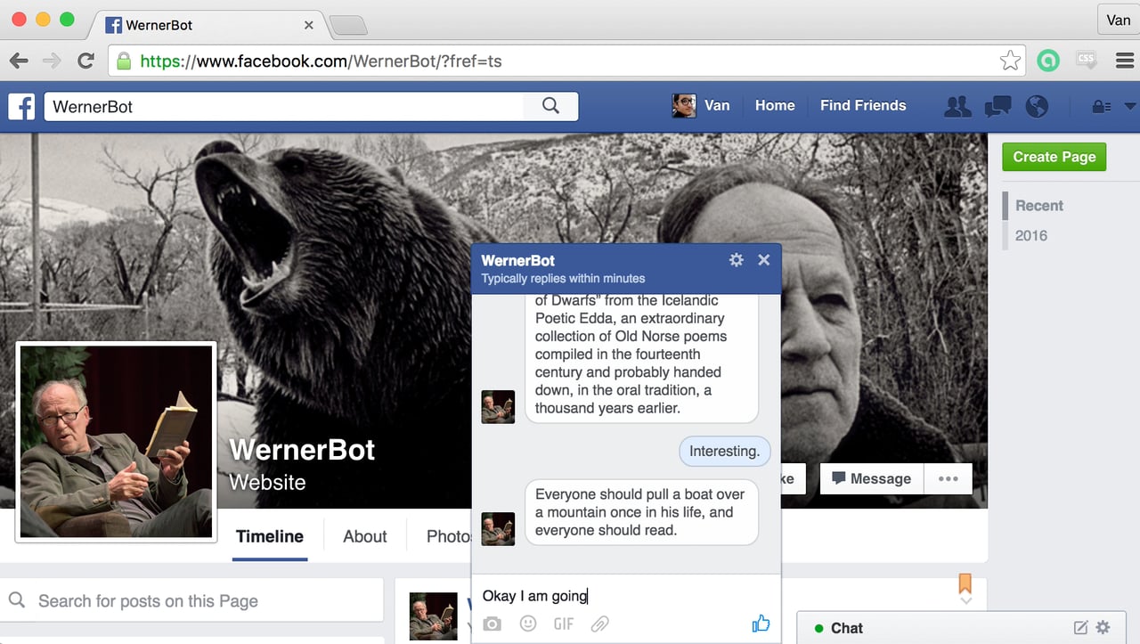The height and width of the screenshot is (644, 1140).
Task: Focus the Facebook search field
Action: pos(284,107)
